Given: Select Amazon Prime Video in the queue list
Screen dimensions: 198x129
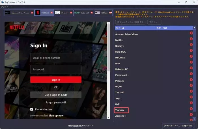Looking at the screenshot, I should pos(126,34).
